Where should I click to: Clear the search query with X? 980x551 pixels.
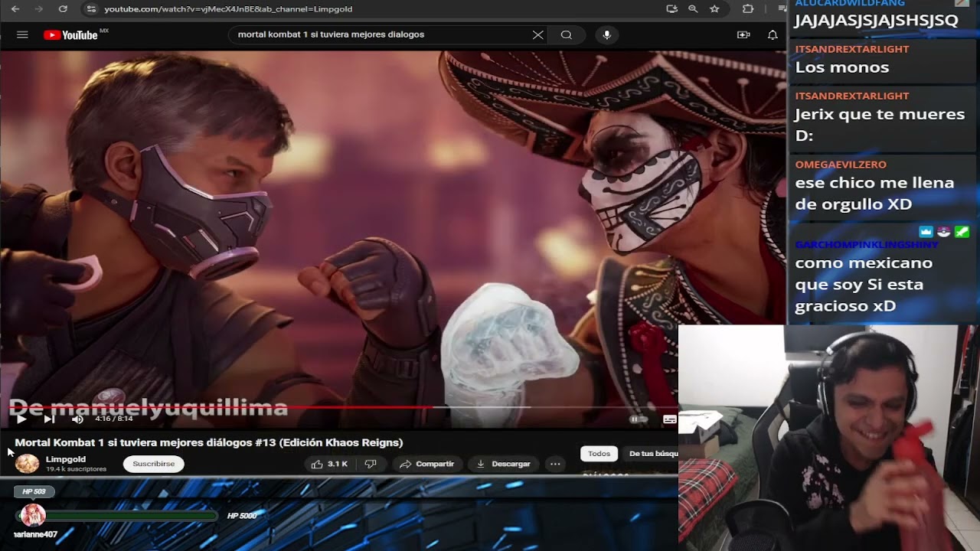point(537,34)
